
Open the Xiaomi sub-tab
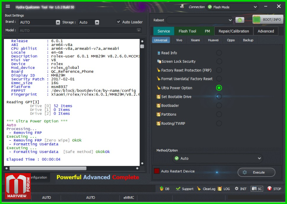click(195, 40)
